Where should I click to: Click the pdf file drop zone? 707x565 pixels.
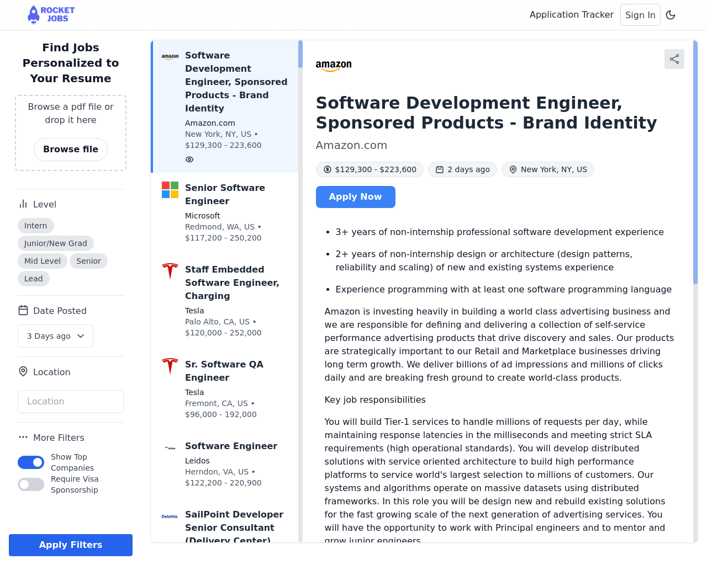(x=71, y=133)
